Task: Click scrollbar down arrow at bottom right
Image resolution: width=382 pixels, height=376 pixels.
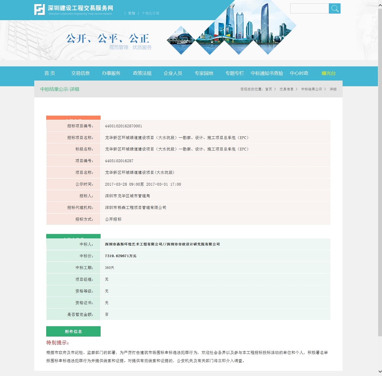Action: (380, 372)
